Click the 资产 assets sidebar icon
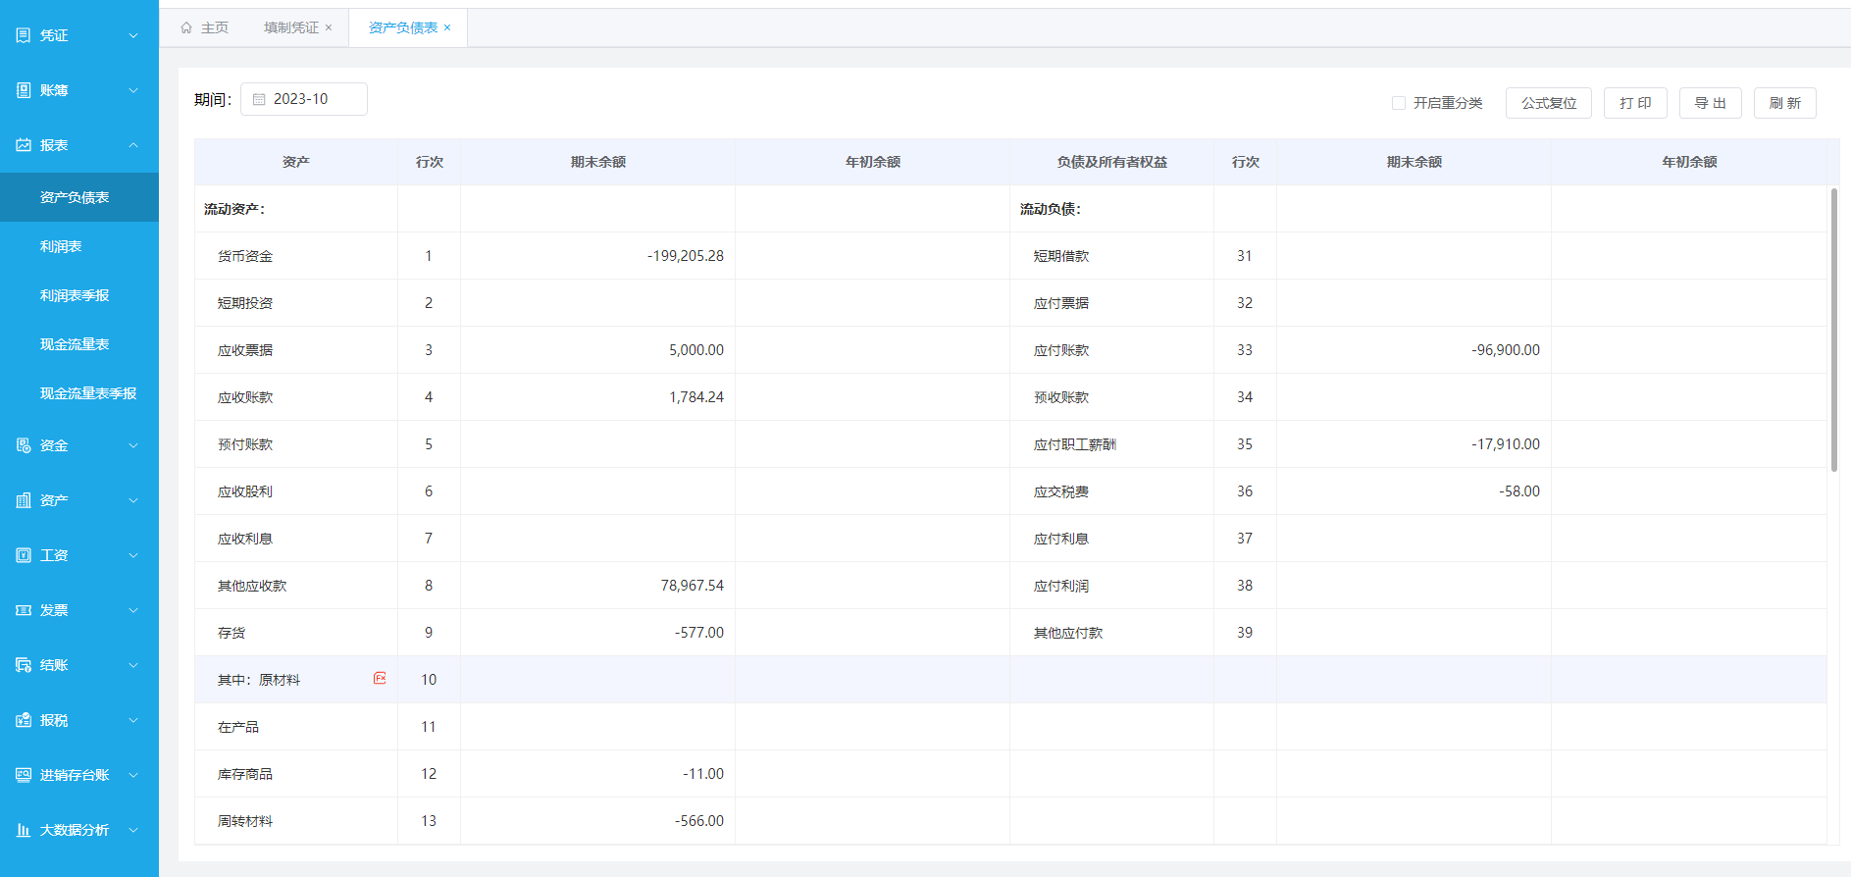1851x877 pixels. pyautogui.click(x=24, y=500)
